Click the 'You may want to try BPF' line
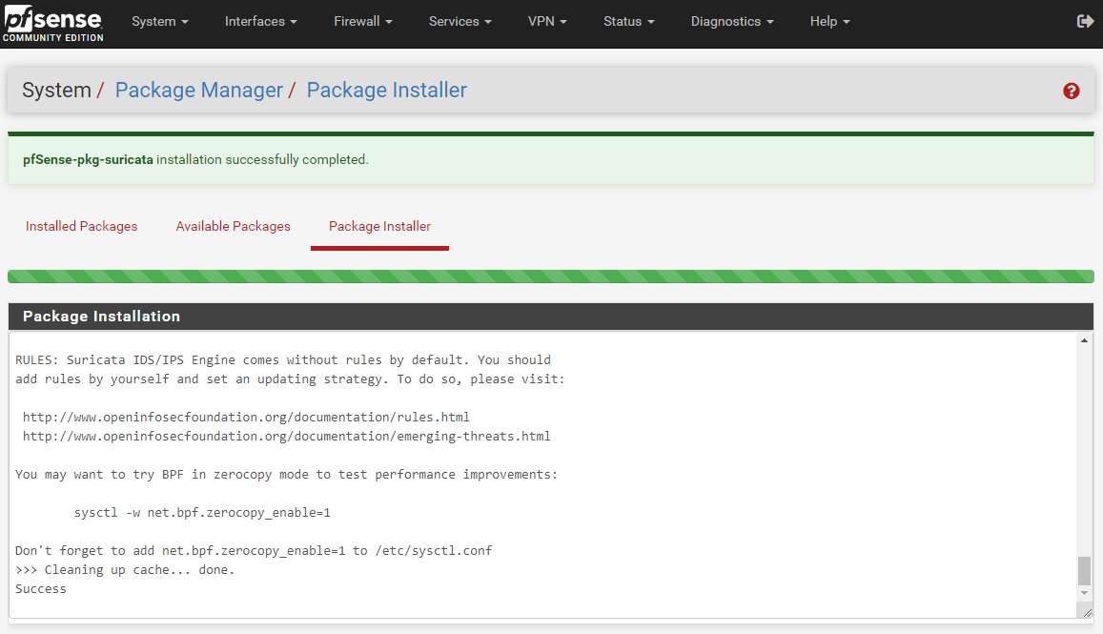This screenshot has height=634, width=1103. coord(286,474)
